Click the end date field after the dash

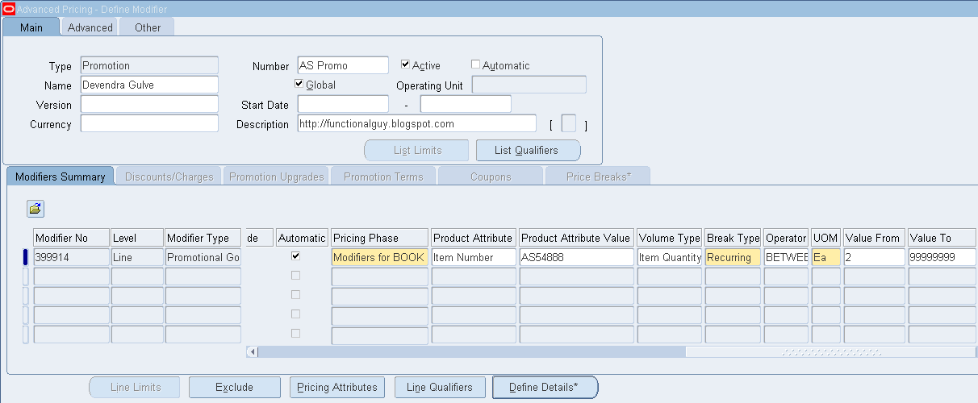coord(466,105)
